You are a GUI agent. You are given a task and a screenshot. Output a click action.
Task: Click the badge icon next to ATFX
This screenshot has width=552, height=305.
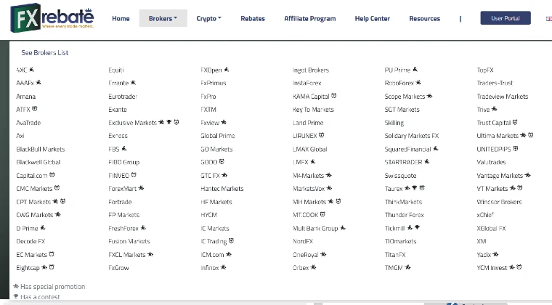click(x=35, y=110)
